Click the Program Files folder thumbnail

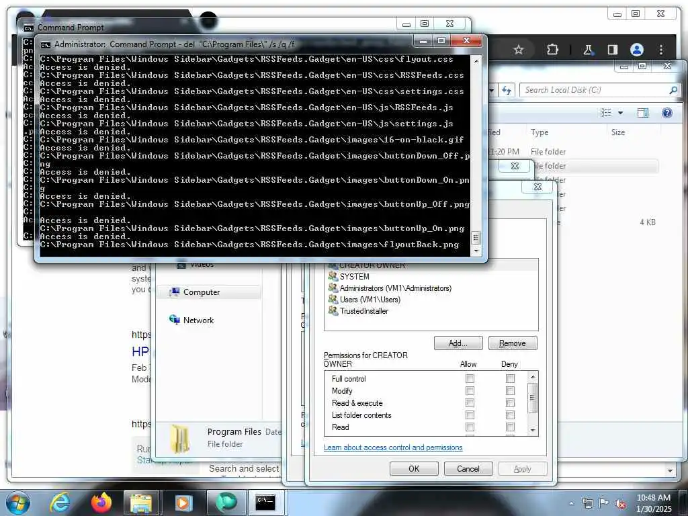coord(180,438)
